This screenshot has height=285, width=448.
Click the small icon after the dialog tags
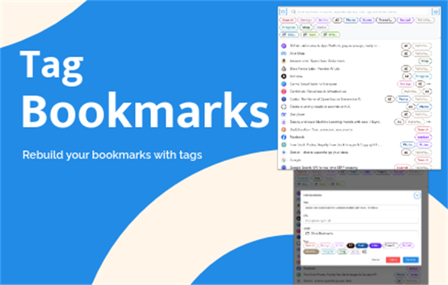click(x=364, y=252)
